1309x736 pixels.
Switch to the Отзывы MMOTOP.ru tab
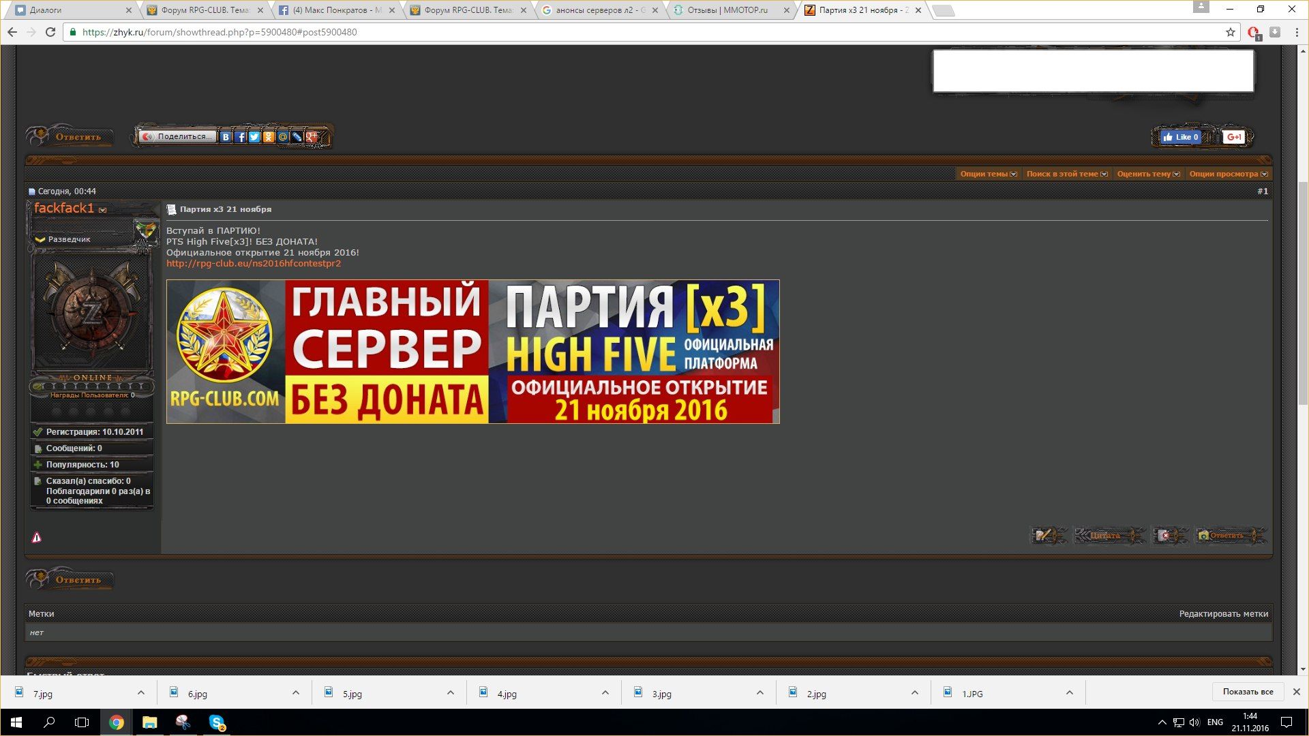(727, 10)
